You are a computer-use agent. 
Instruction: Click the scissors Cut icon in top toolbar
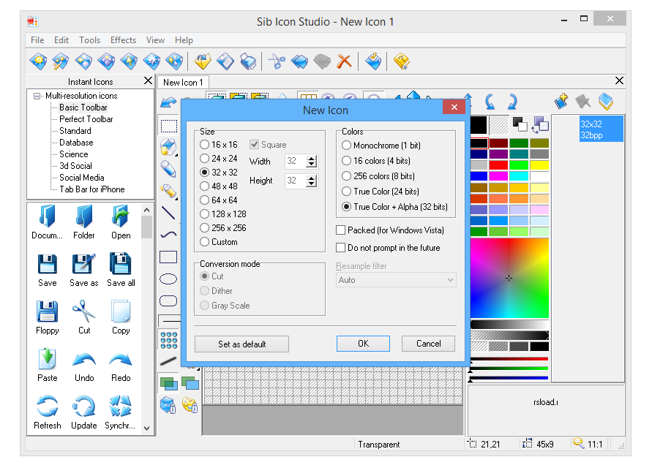pyautogui.click(x=276, y=61)
